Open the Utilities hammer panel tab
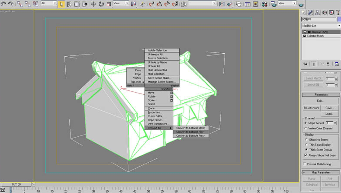 (x=338, y=13)
